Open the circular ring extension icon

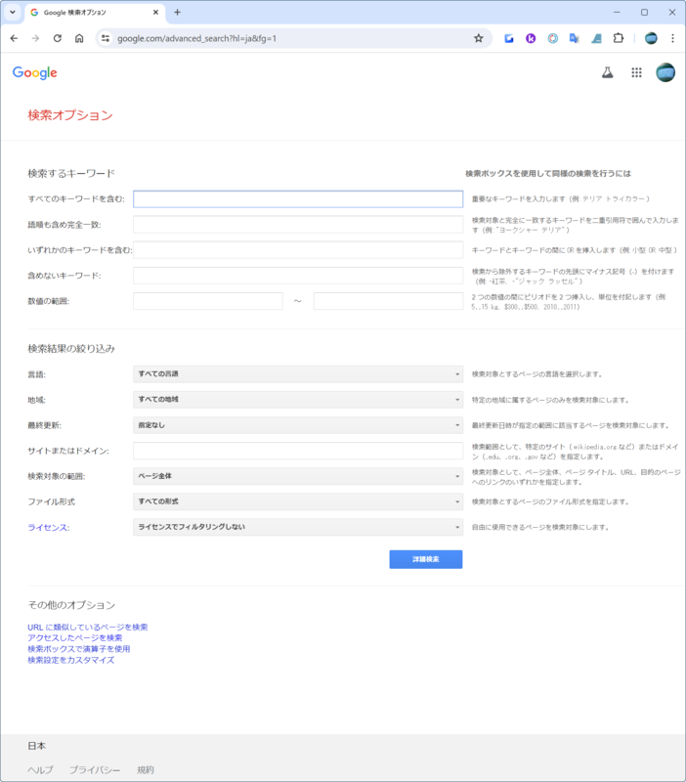click(x=553, y=38)
